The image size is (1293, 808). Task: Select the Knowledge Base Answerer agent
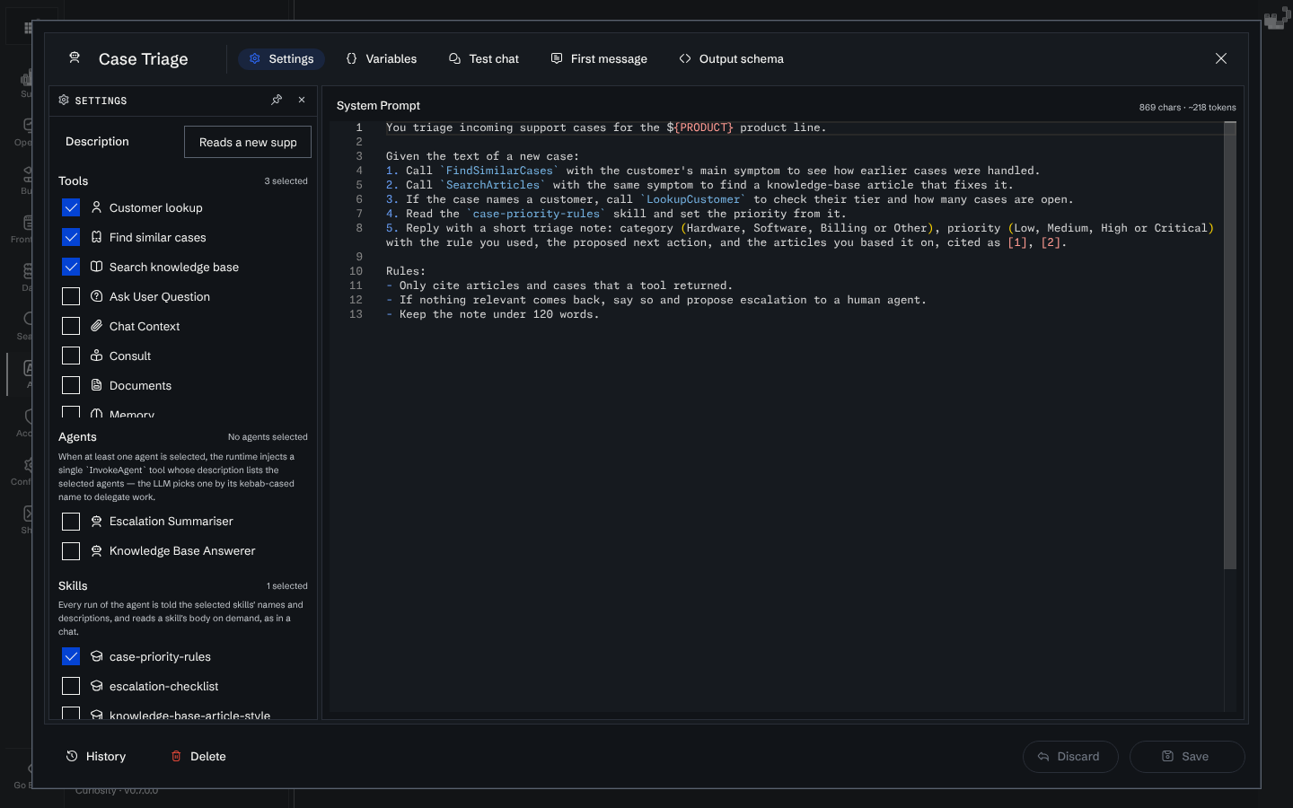71,551
